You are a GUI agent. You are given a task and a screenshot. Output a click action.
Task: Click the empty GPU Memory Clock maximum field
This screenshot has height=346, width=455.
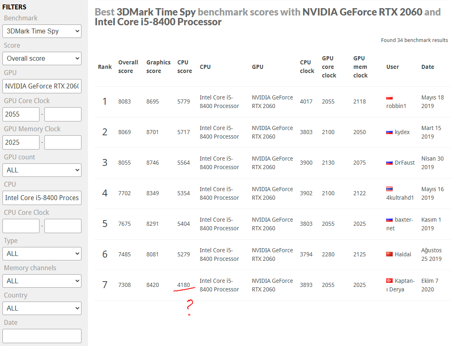point(63,143)
